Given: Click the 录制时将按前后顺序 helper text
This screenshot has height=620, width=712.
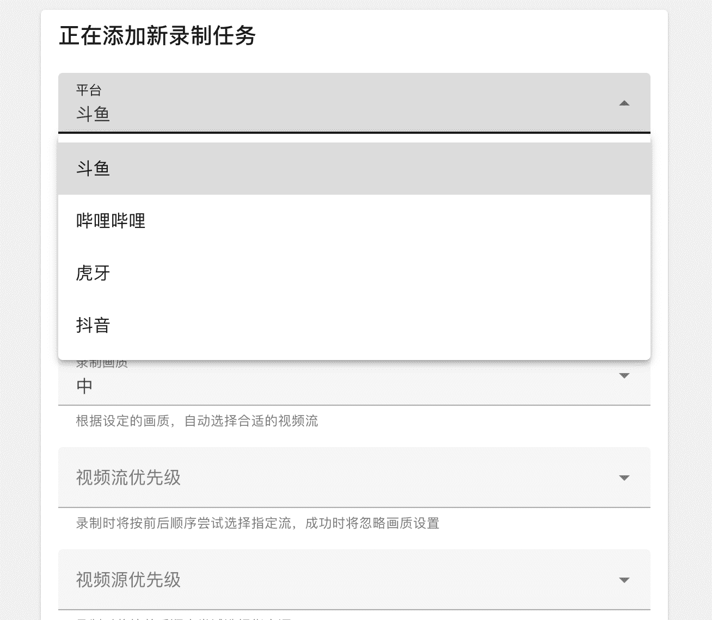Looking at the screenshot, I should (x=257, y=523).
